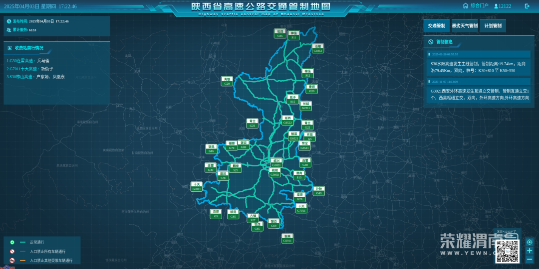The width and height of the screenshot is (539, 269).
Task: Zoom out the map with minus button
Action: click(530, 260)
